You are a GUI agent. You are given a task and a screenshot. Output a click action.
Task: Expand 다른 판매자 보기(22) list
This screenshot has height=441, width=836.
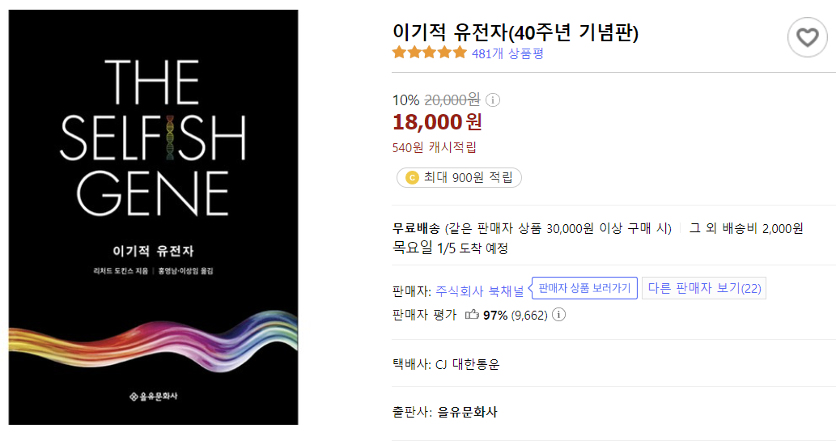[704, 288]
